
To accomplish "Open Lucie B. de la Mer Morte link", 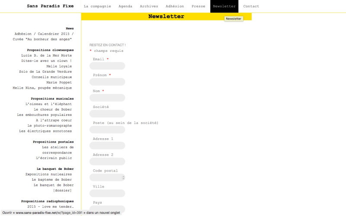I will pos(46,55).
